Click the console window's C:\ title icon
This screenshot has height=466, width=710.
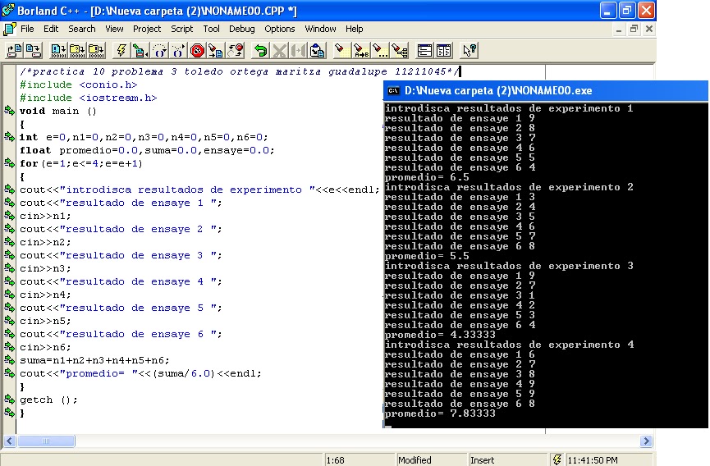(x=393, y=91)
